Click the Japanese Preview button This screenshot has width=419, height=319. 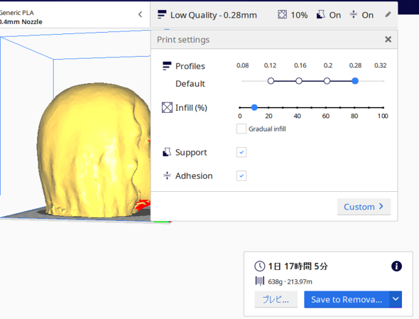[x=276, y=299]
